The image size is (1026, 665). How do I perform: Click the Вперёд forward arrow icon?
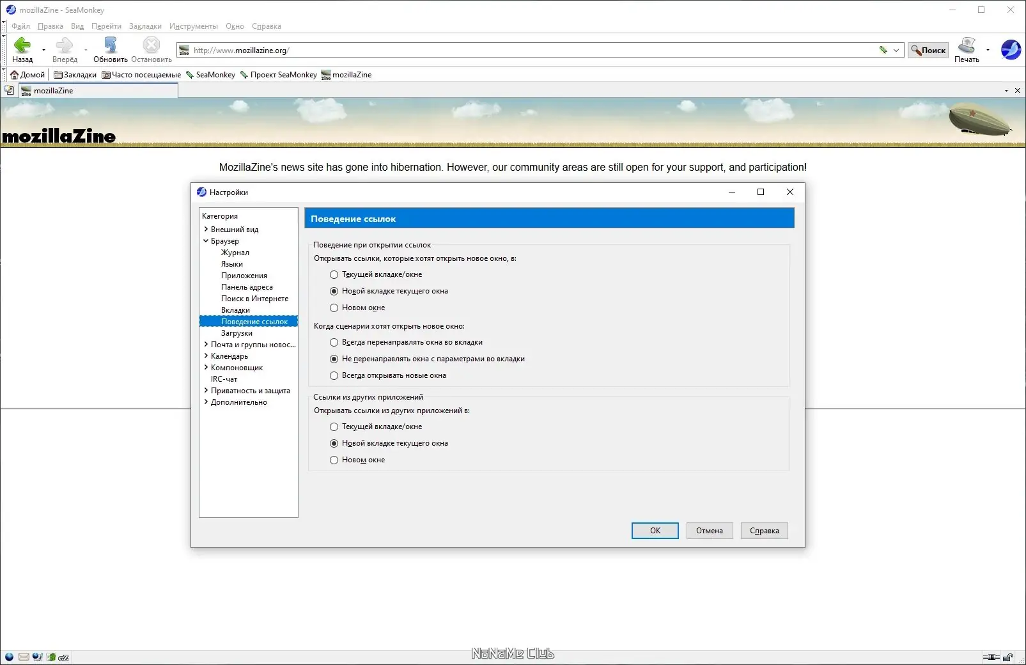pyautogui.click(x=65, y=45)
